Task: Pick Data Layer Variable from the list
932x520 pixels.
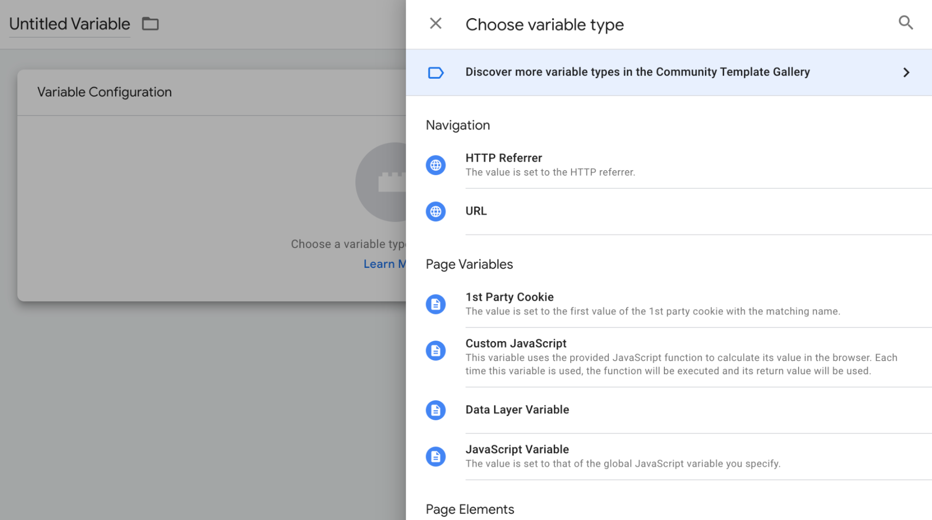Action: 517,410
